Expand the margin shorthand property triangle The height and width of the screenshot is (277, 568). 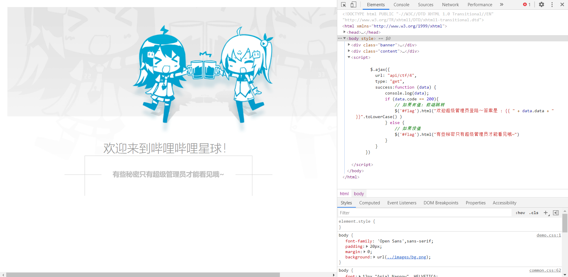364,252
